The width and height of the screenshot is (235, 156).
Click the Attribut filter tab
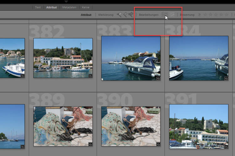click(x=51, y=7)
